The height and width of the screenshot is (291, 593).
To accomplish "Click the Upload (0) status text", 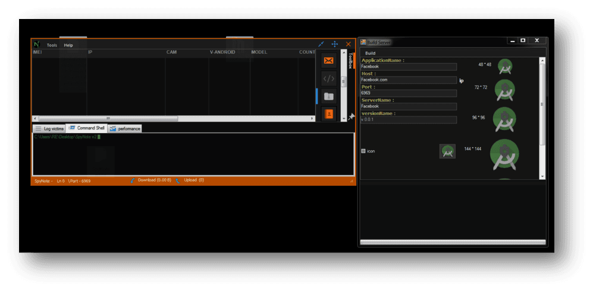I will 194,181.
